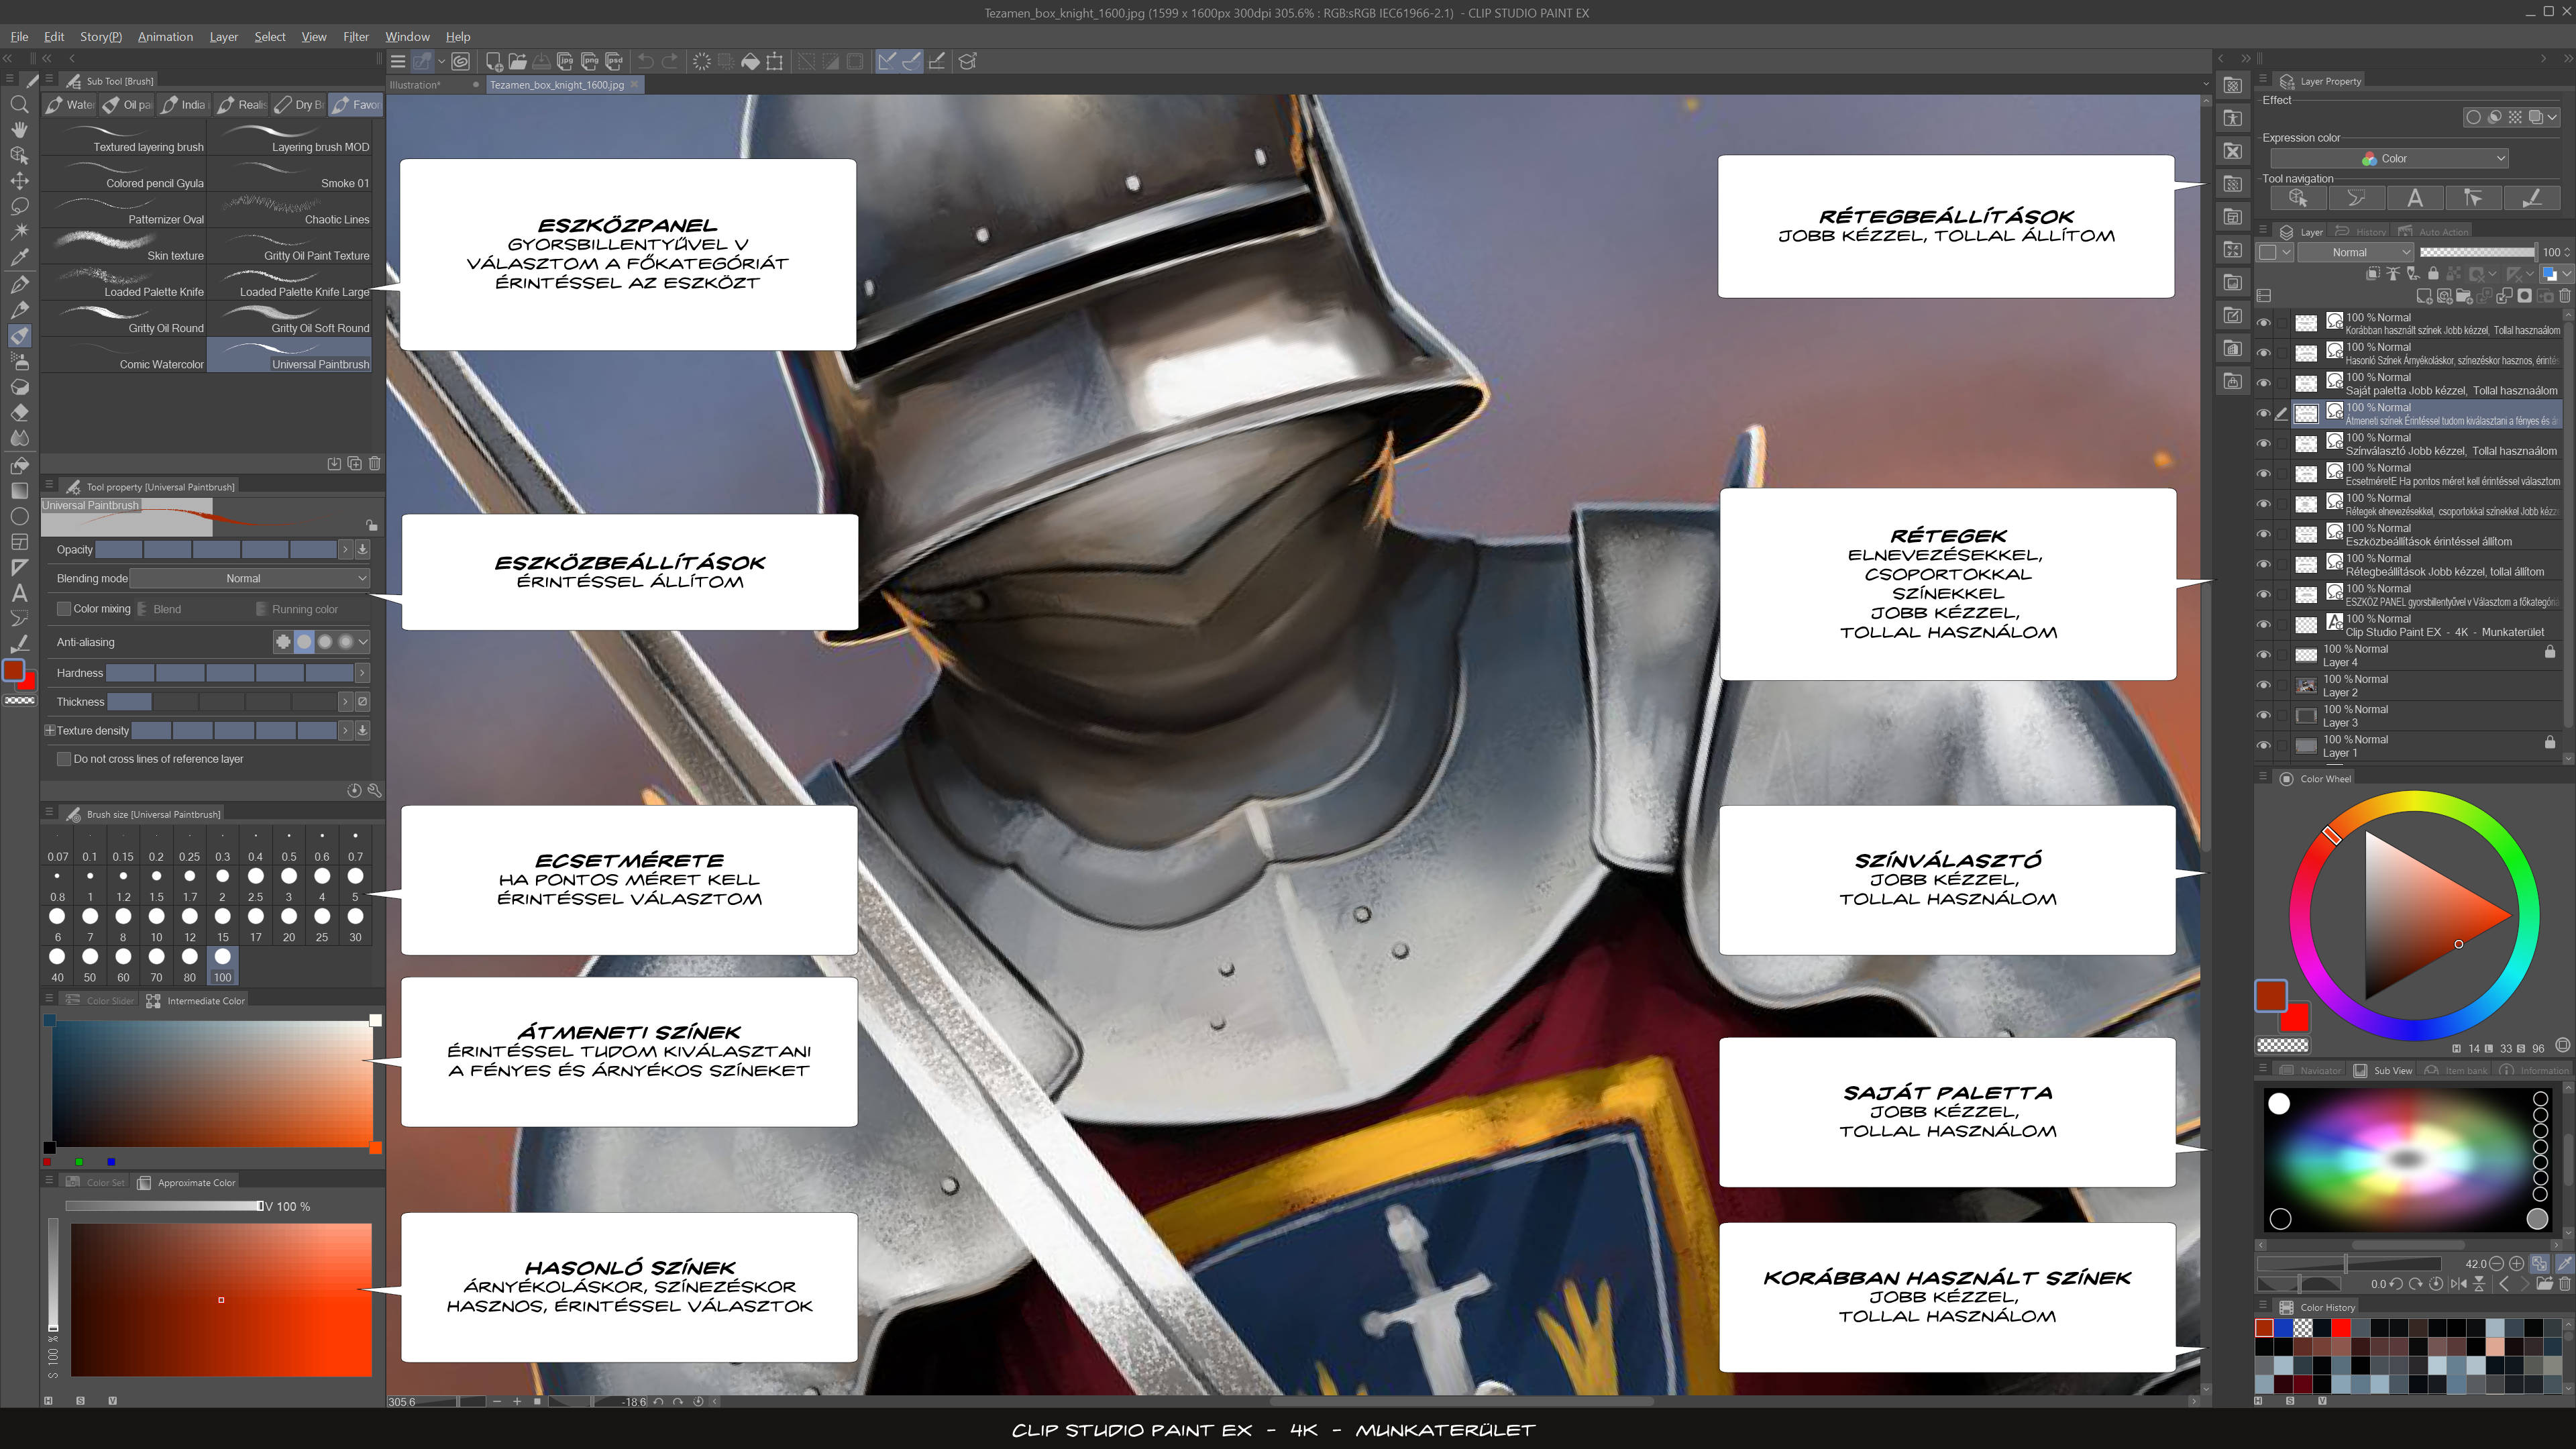Expand Opacity slider options arrow
This screenshot has width=2576, height=1449.
pos(345,549)
